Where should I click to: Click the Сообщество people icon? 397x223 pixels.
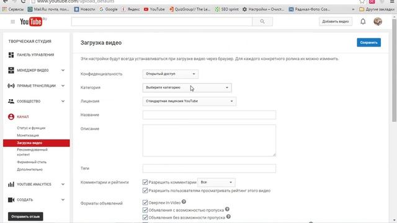11,101
